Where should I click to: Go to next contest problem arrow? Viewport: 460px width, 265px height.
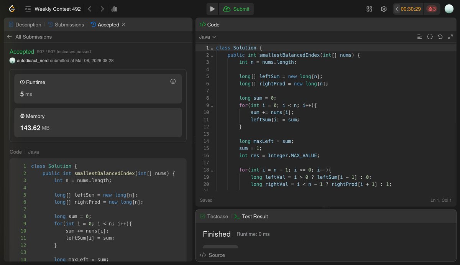(x=102, y=9)
